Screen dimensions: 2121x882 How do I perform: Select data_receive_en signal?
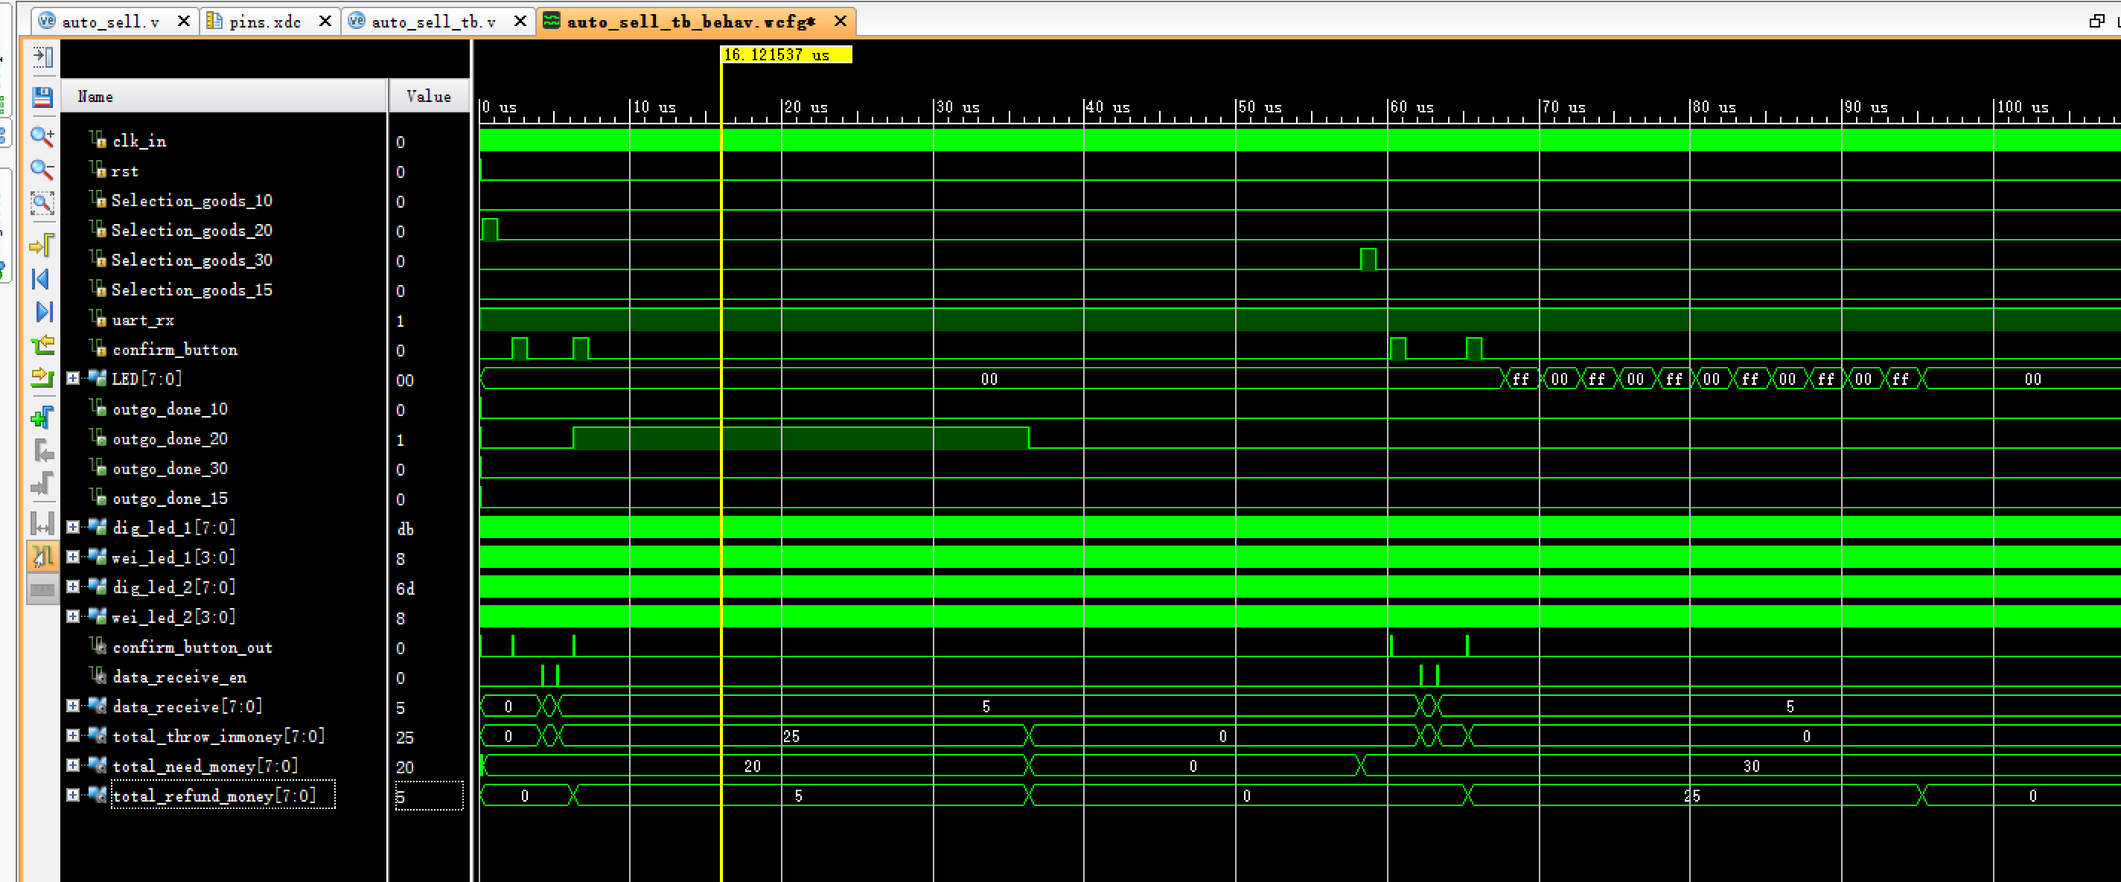click(x=179, y=677)
